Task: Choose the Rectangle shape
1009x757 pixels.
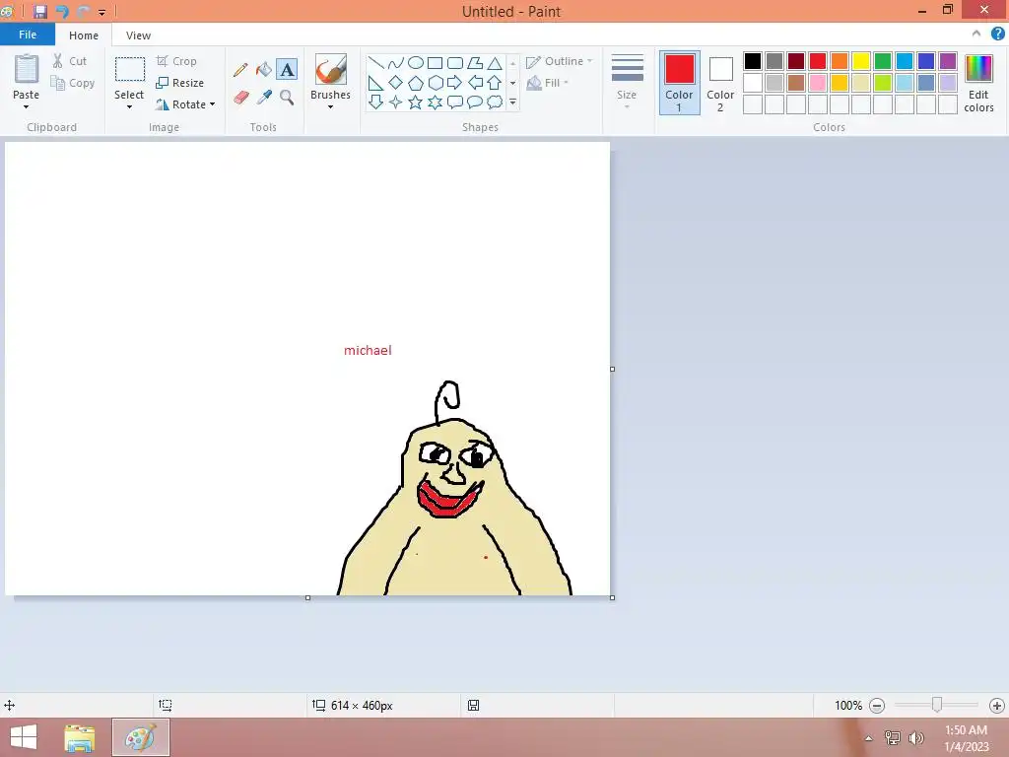Action: click(435, 62)
